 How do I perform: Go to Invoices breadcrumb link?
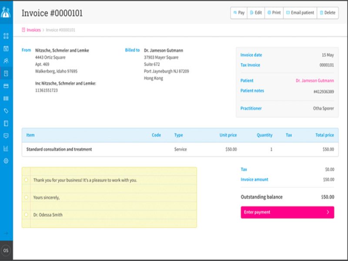(x=33, y=30)
